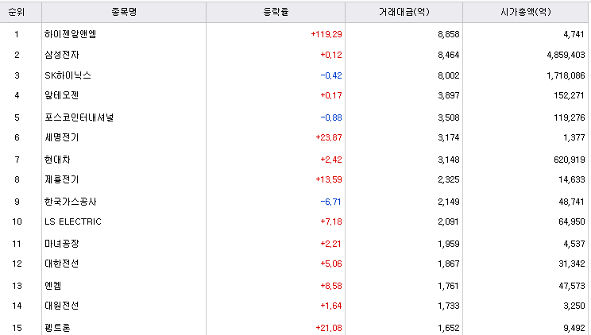Click change rate +0.12
Image resolution: width=591 pixels, height=335 pixels.
tap(331, 55)
